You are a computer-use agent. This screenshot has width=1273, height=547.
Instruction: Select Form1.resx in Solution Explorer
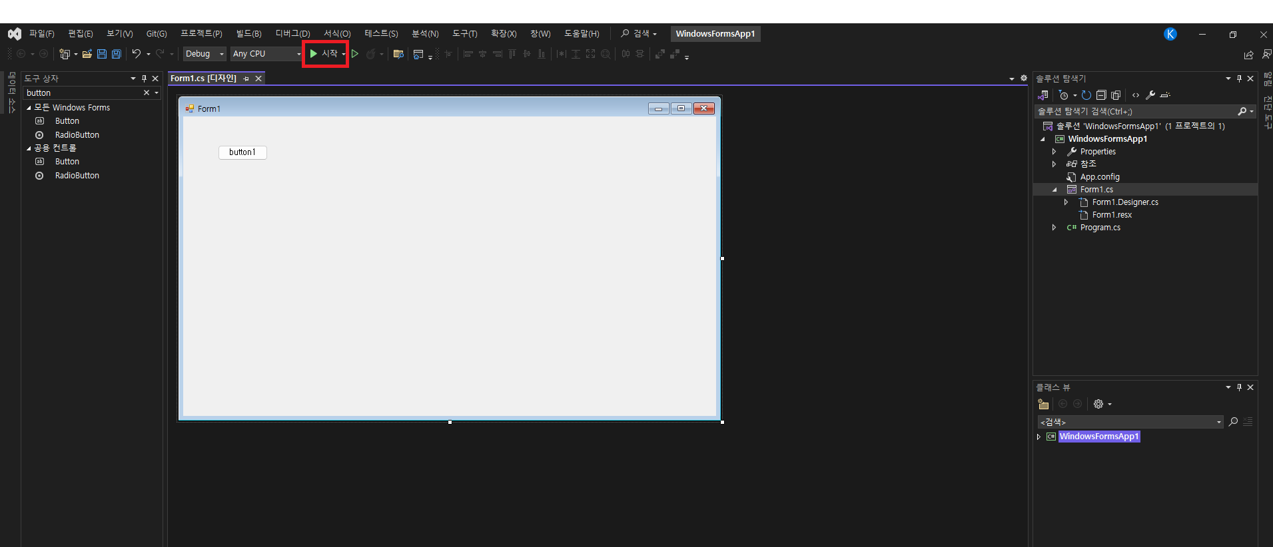[x=1112, y=215]
